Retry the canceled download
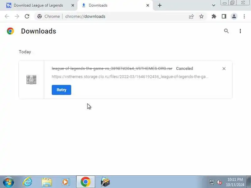This screenshot has height=188, width=251. (x=61, y=90)
